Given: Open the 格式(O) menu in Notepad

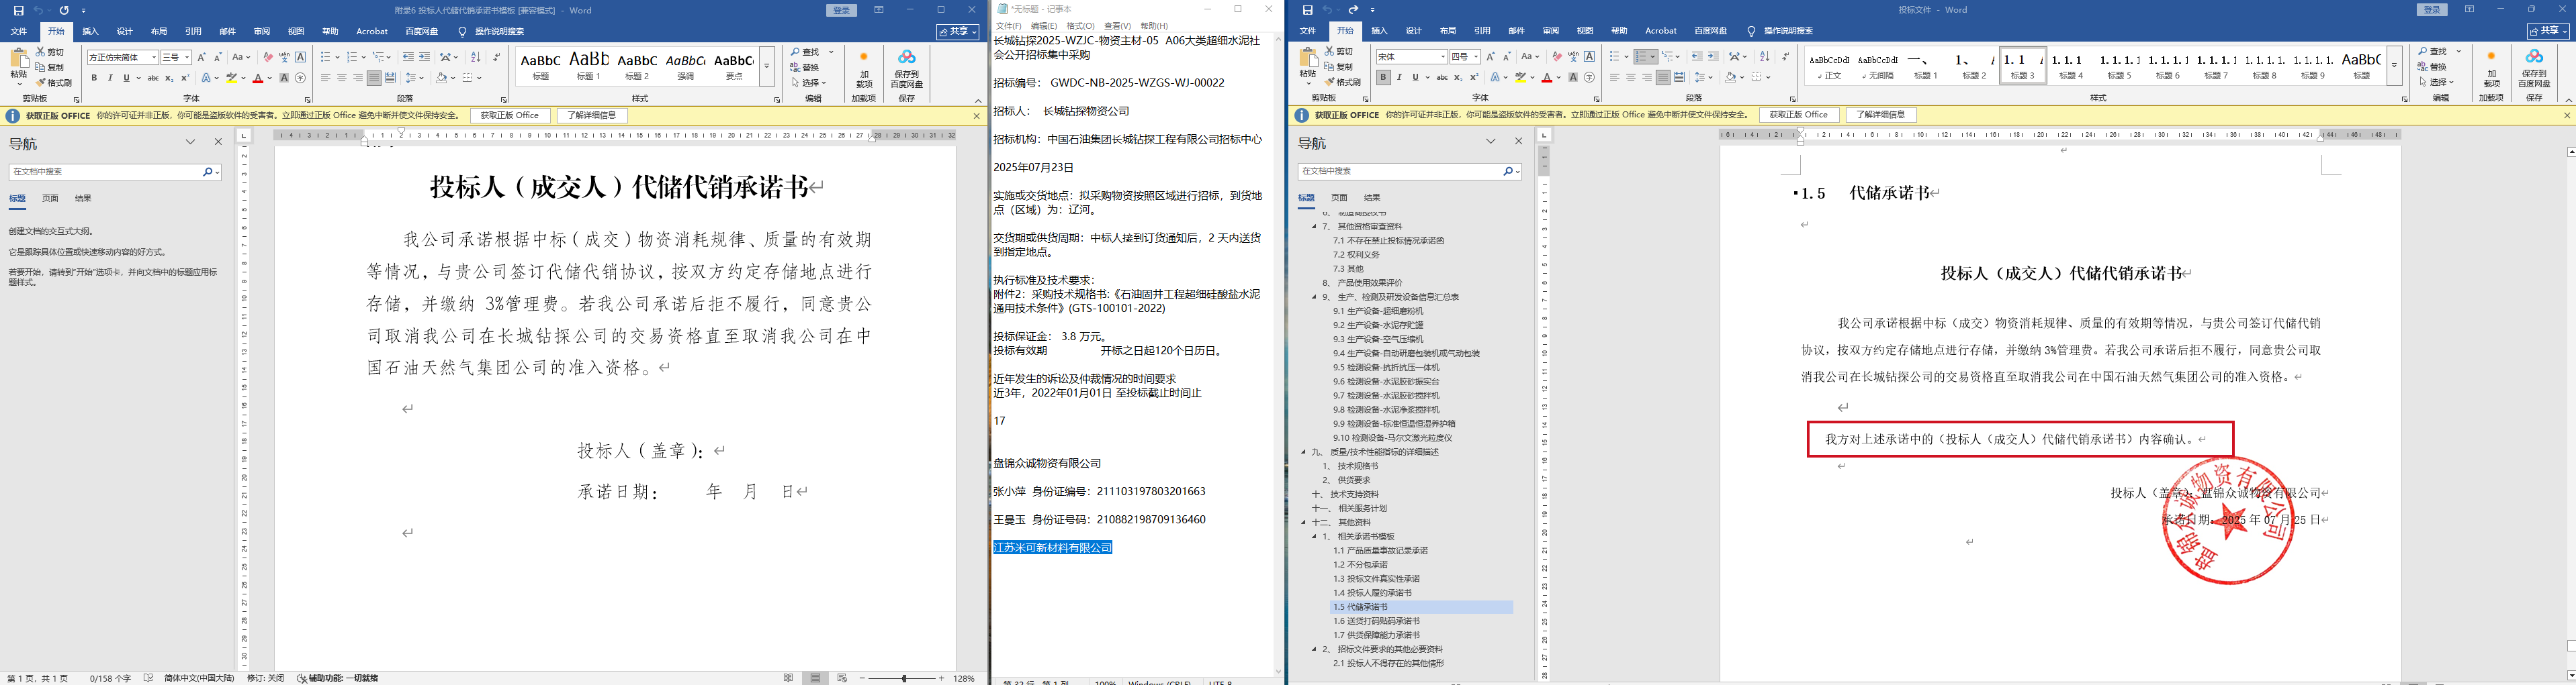Looking at the screenshot, I should [1080, 26].
